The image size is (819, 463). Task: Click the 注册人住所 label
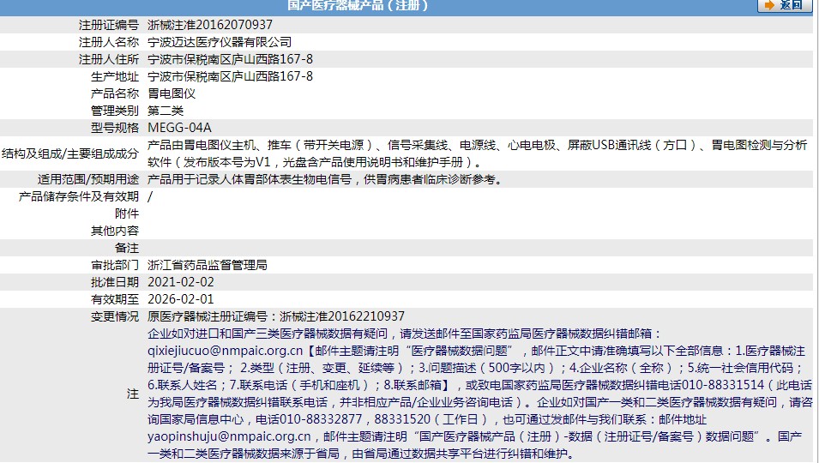109,59
